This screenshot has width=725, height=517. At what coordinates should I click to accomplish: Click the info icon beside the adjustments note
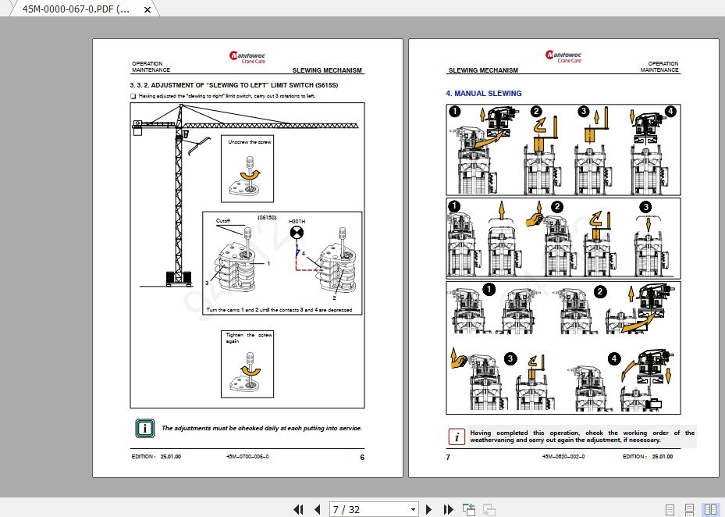coord(144,428)
